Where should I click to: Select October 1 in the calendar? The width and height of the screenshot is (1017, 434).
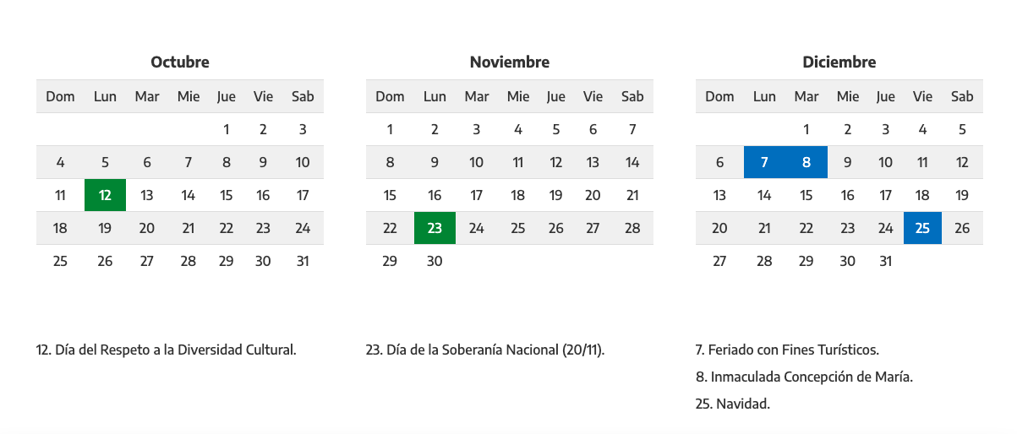tap(226, 129)
